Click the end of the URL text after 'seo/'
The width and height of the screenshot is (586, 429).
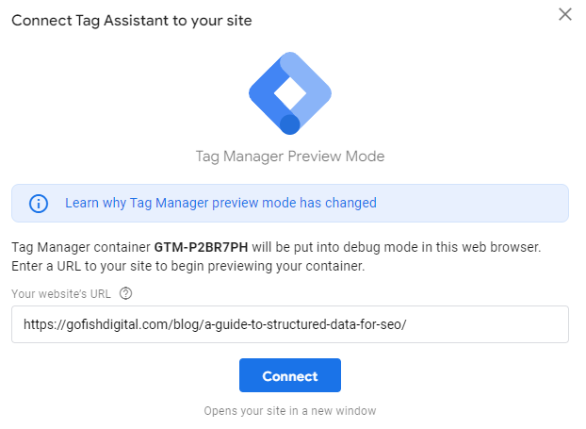(407, 324)
